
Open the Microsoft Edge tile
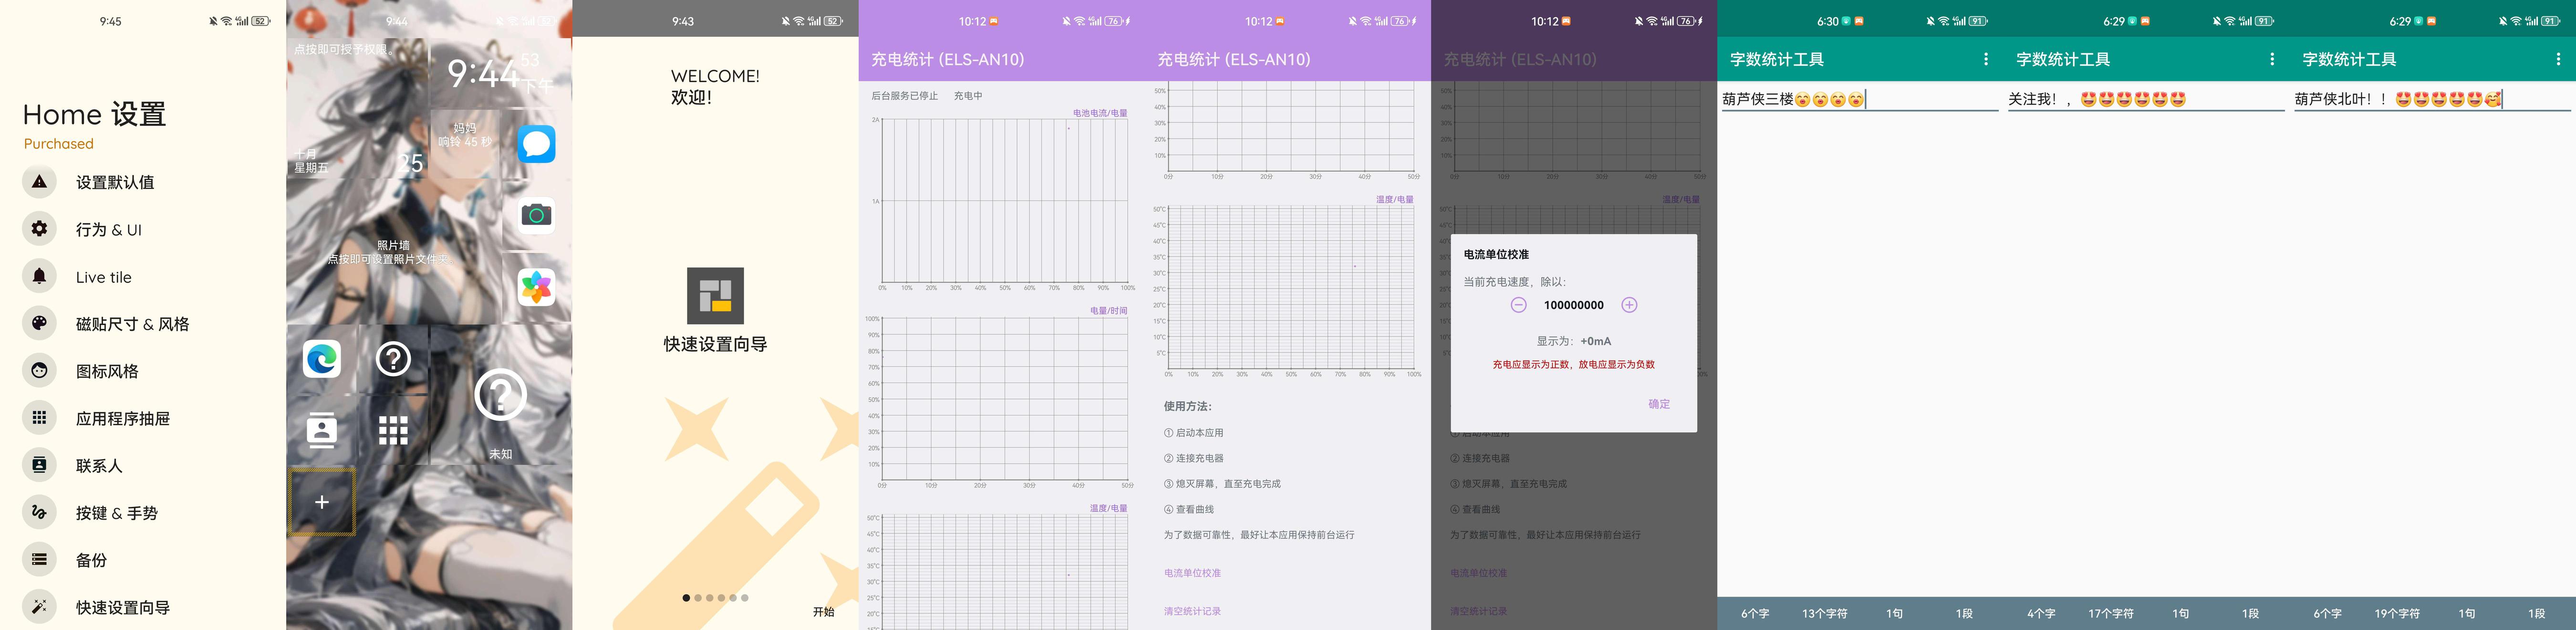click(322, 358)
